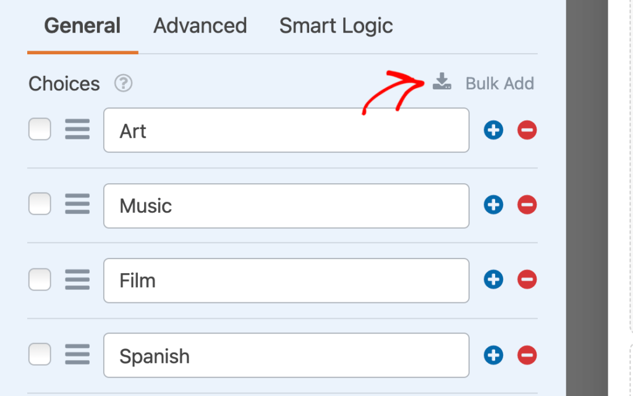The height and width of the screenshot is (396, 633).
Task: Click the Bulk Add link
Action: point(499,84)
